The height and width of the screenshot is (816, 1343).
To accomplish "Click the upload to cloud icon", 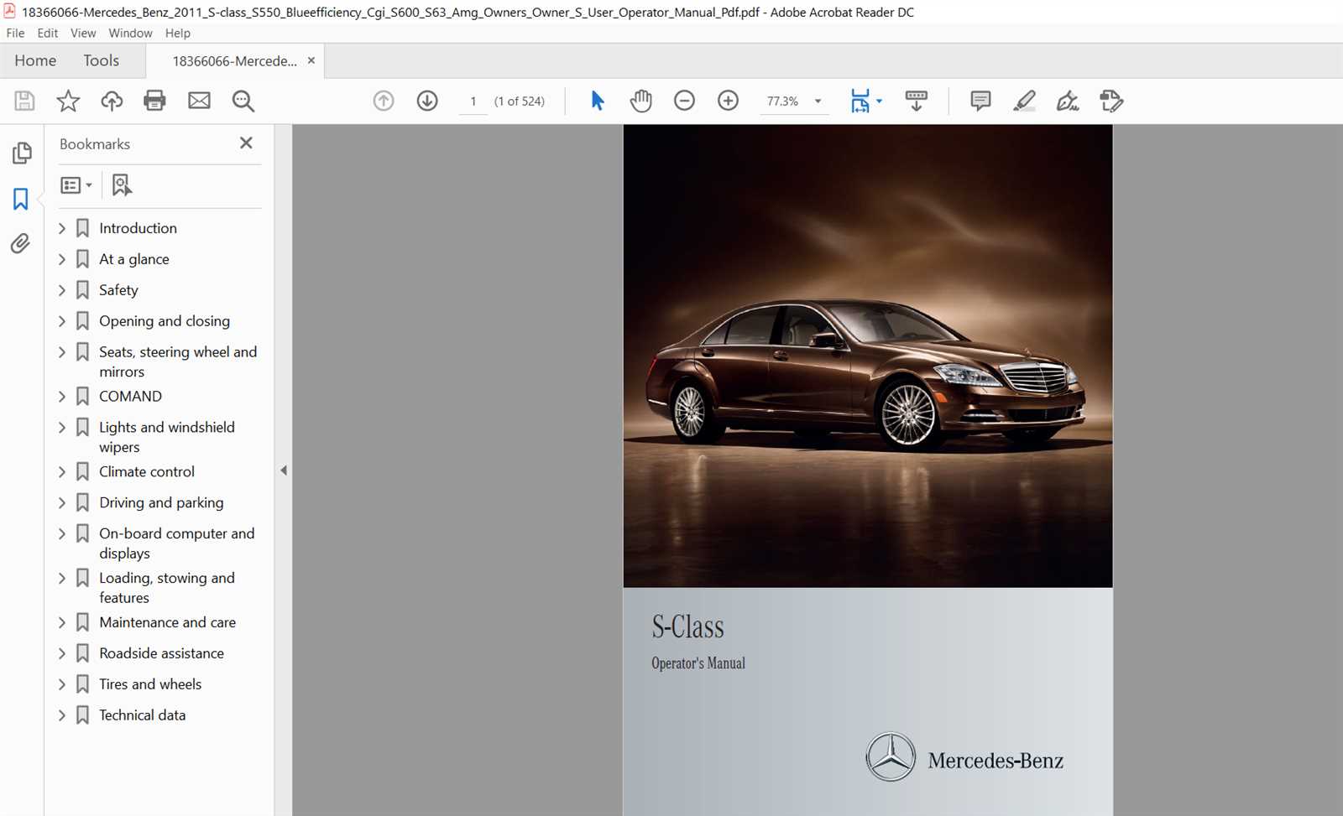I will click(112, 101).
